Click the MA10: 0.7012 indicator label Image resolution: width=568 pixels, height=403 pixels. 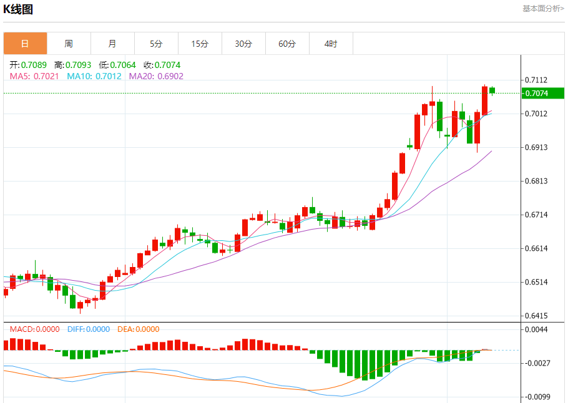pos(94,76)
